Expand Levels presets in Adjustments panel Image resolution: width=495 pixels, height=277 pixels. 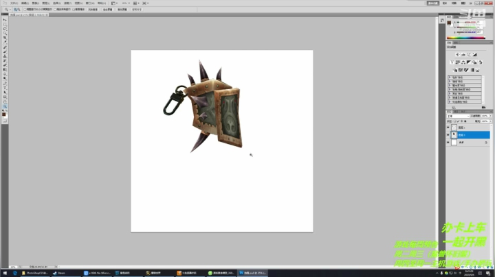click(x=450, y=77)
